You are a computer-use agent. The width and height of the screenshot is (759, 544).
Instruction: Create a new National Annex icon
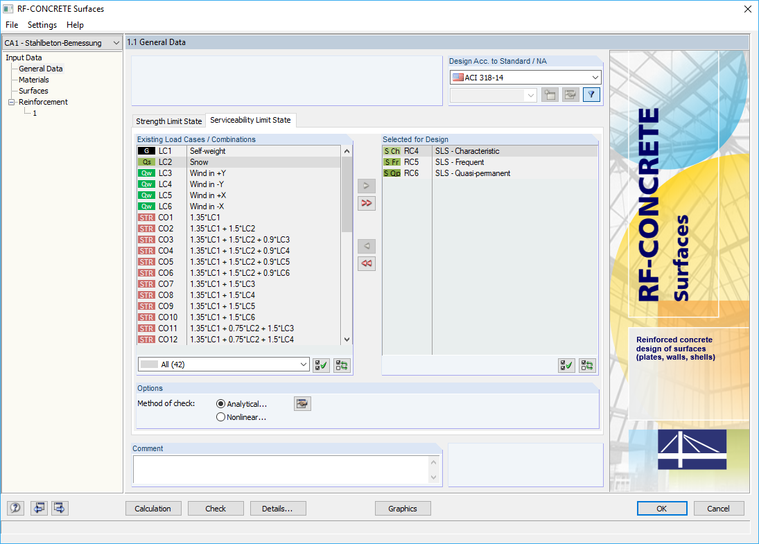pos(550,95)
